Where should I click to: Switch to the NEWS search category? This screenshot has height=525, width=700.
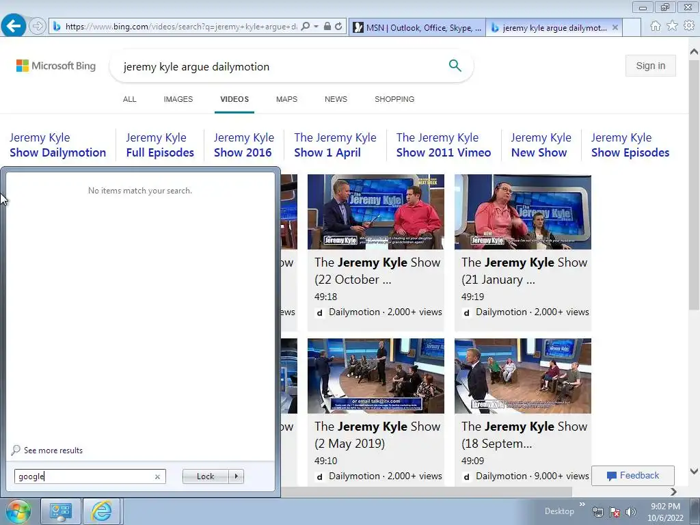tap(336, 99)
